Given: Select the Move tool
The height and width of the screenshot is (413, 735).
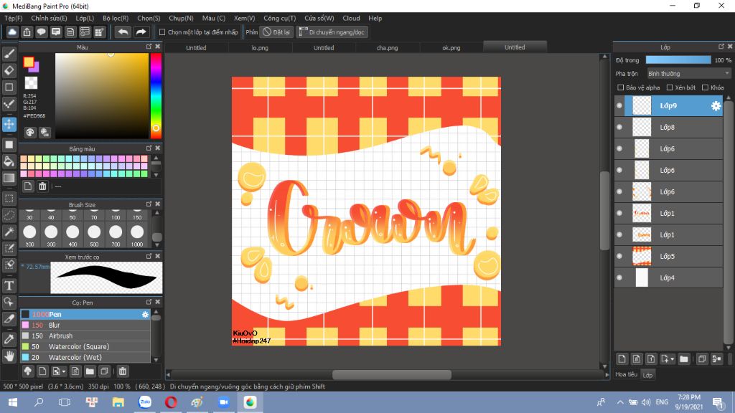Looking at the screenshot, I should click(9, 124).
